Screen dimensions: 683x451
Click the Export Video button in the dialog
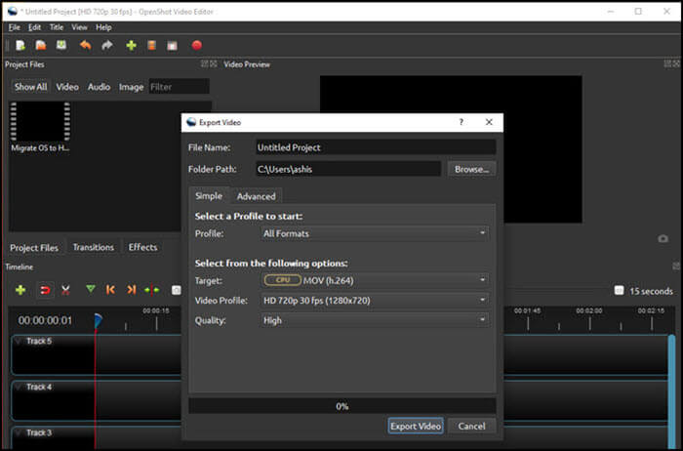click(x=416, y=426)
